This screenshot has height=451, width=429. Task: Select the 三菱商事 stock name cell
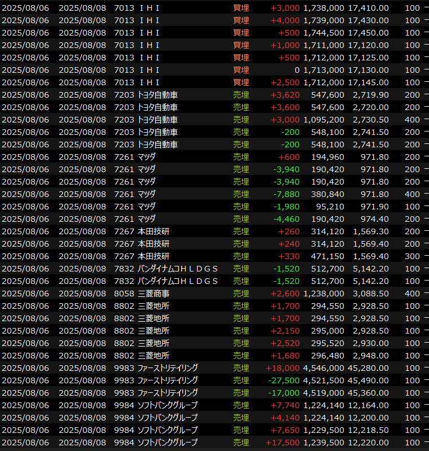coord(154,294)
